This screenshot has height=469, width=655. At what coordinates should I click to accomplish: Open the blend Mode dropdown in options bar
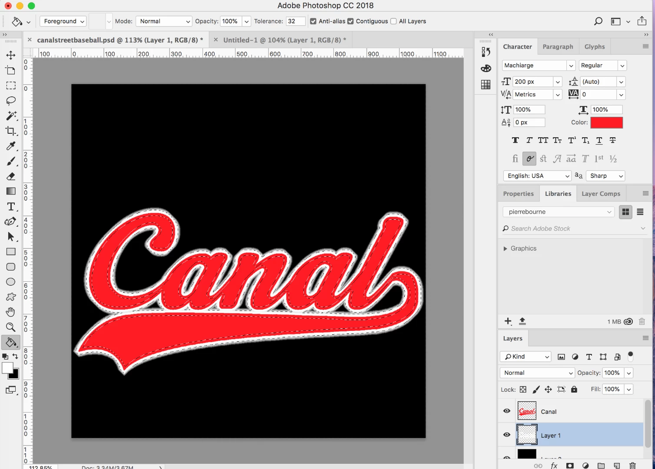[x=164, y=21]
